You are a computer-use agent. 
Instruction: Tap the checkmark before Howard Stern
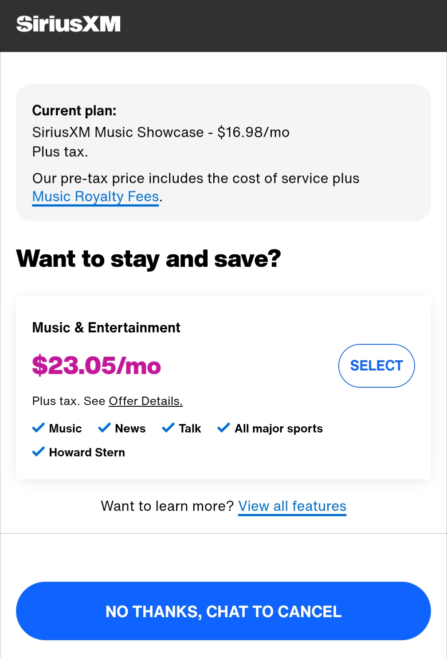[x=39, y=452]
